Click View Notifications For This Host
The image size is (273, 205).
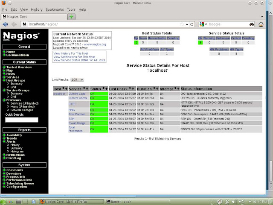click(x=74, y=57)
